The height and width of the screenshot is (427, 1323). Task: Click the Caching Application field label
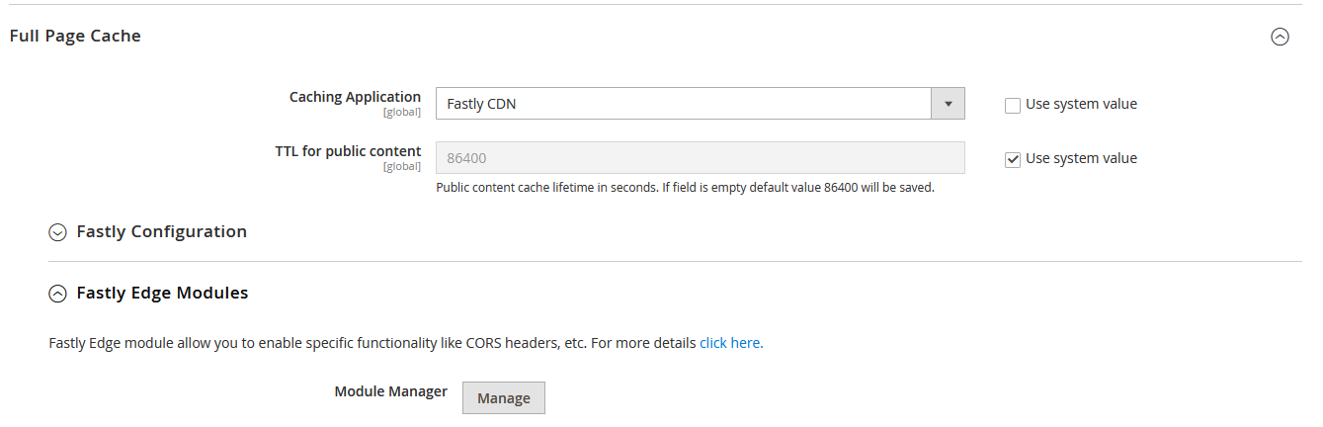coord(355,97)
